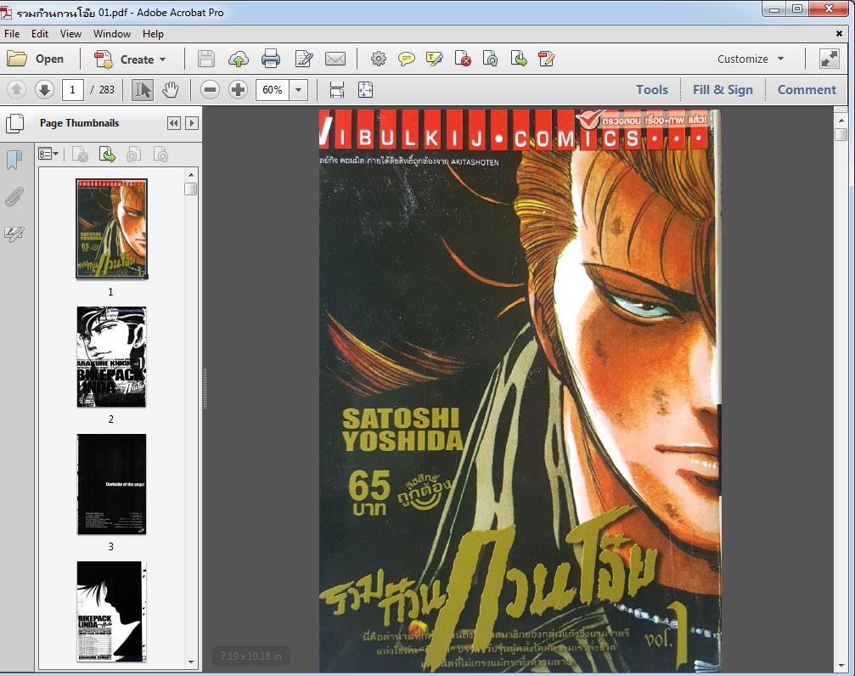Open the Comment pane
This screenshot has height=676, width=855.
[x=807, y=89]
